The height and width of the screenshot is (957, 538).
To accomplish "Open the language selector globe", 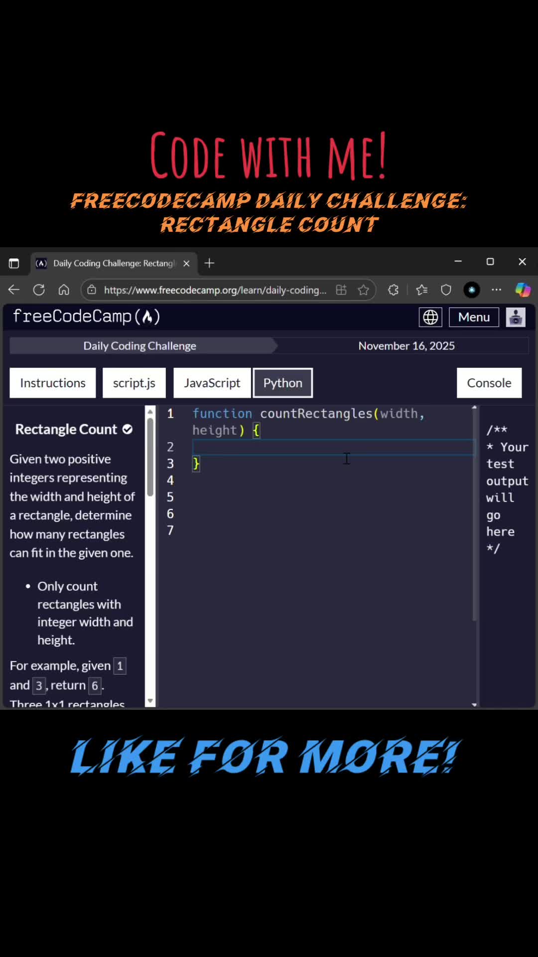I will (430, 317).
